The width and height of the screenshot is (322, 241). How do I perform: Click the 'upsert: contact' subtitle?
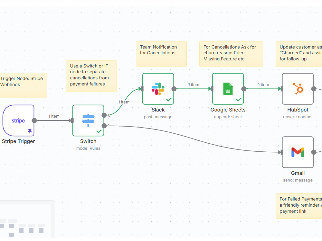coord(298,117)
